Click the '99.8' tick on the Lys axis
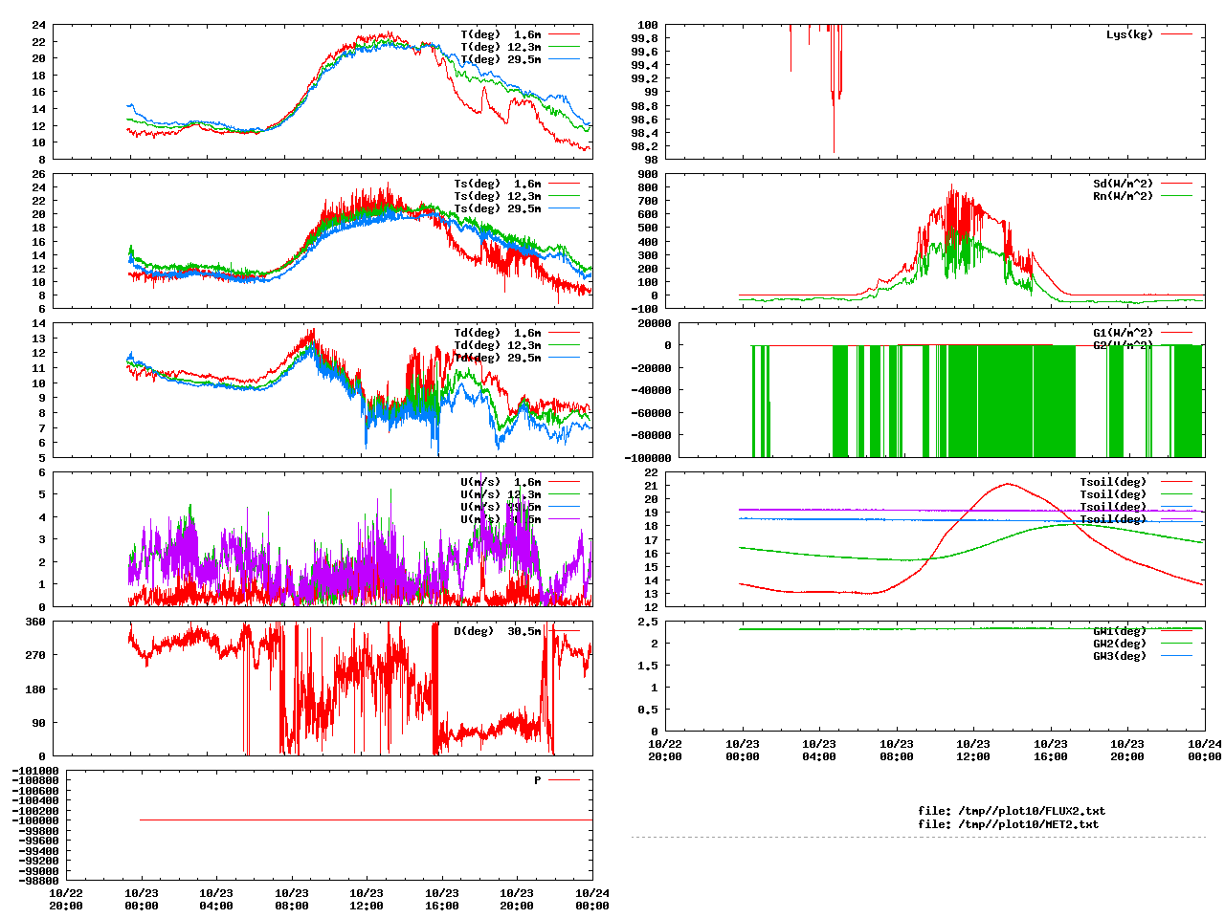Screen dimensions: 1225x918 644,38
